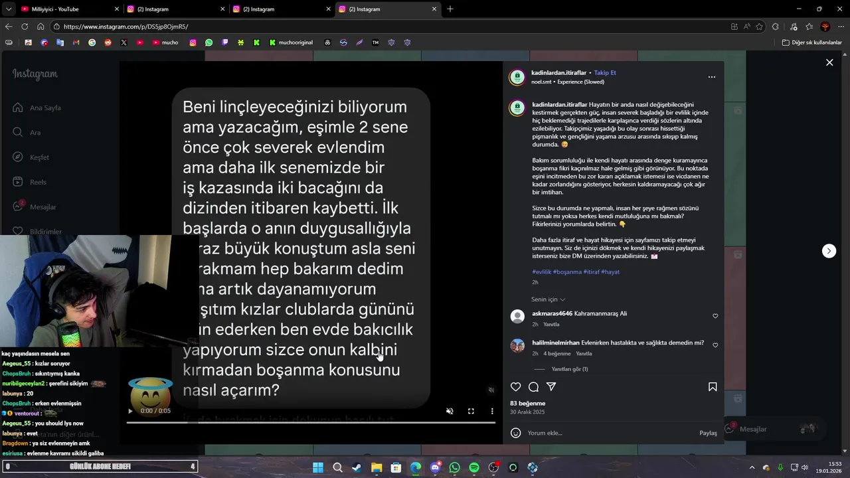Open the WhatsApp bookmark icon
Viewport: 850px width, 478px height.
(x=209, y=42)
